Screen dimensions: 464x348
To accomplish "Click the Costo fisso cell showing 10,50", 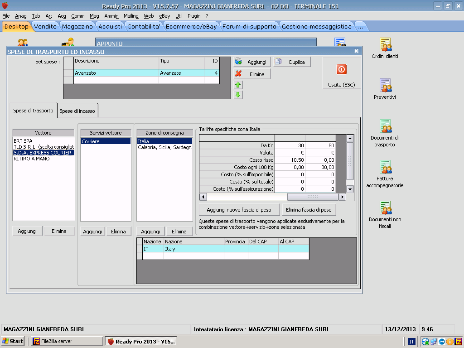I will pyautogui.click(x=290, y=160).
